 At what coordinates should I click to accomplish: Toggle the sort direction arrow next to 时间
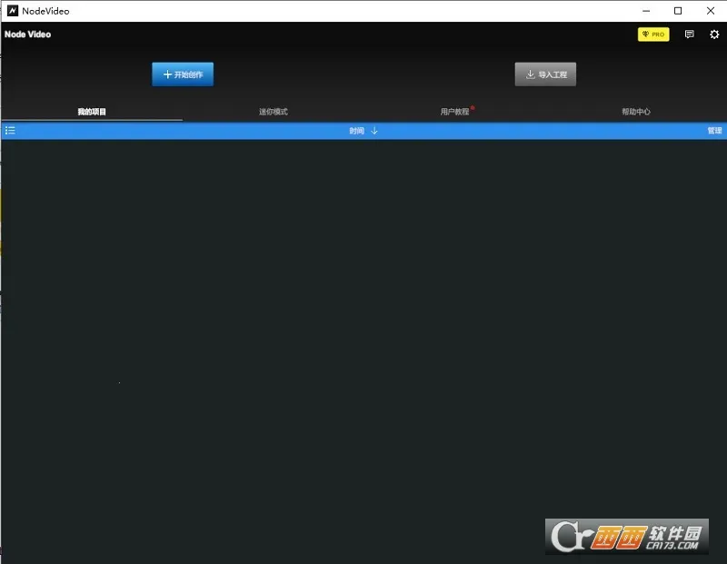click(374, 130)
